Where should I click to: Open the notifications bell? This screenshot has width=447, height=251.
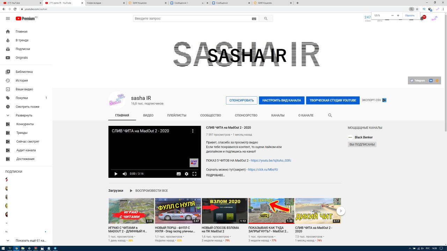click(422, 18)
